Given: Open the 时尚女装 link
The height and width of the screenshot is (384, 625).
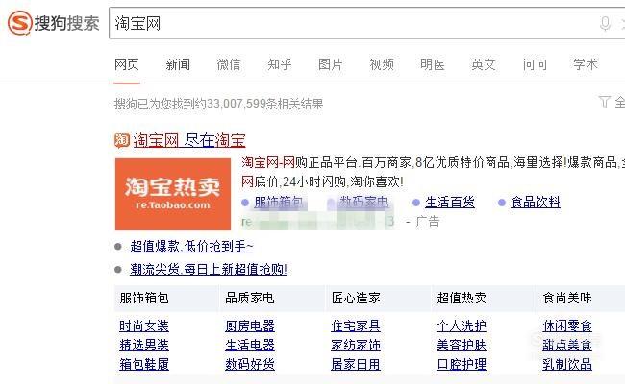Looking at the screenshot, I should (144, 325).
